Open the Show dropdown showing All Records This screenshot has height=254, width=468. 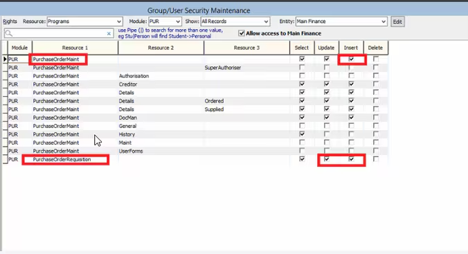point(235,21)
